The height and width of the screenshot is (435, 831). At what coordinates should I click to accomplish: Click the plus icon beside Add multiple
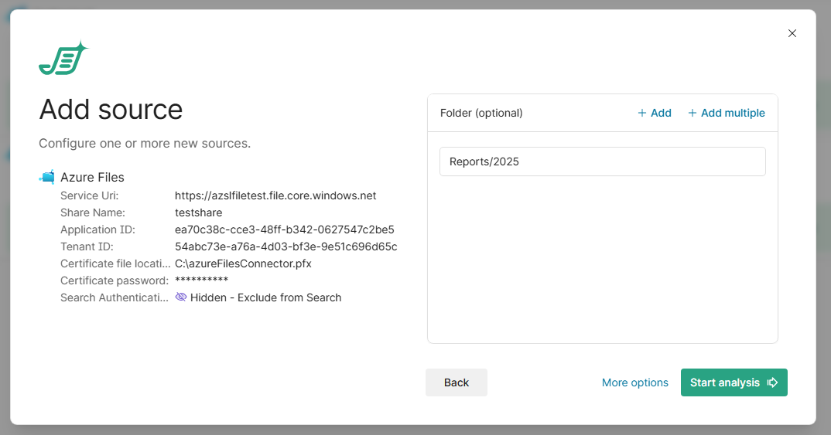tap(692, 113)
